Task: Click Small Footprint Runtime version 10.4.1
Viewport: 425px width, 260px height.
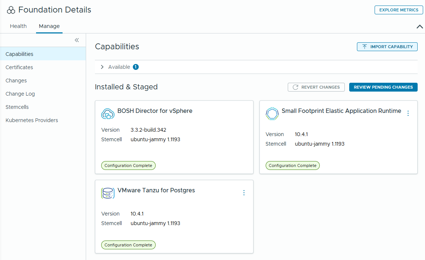Action: [301, 134]
